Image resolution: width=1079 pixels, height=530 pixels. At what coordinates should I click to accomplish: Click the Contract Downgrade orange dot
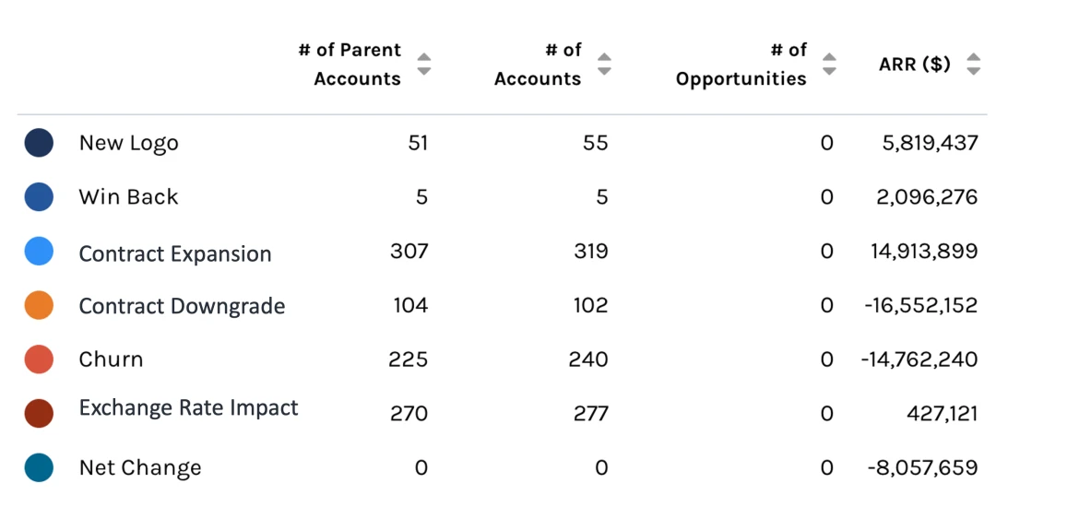[x=39, y=305]
